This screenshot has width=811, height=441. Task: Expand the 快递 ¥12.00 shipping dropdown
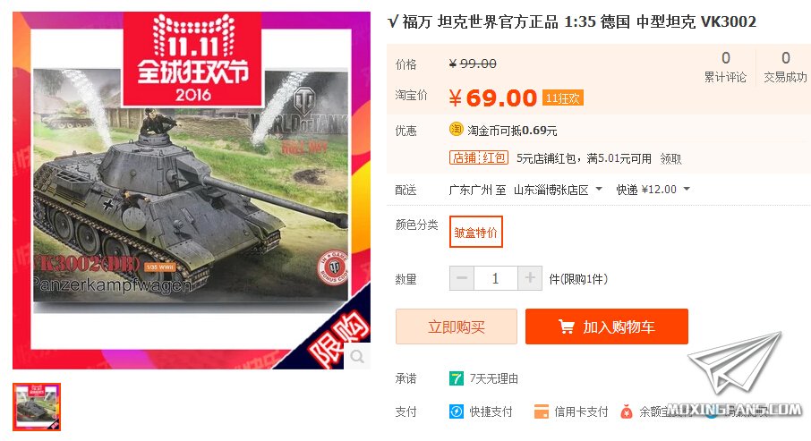[653, 190]
